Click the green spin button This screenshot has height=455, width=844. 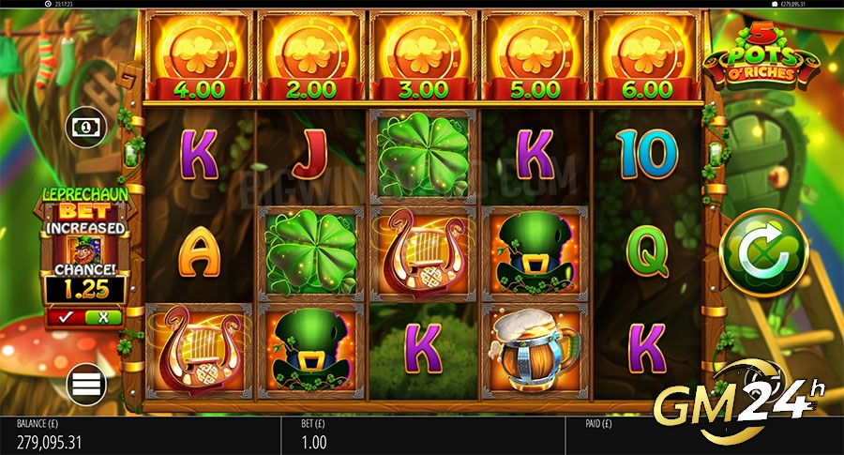(763, 252)
